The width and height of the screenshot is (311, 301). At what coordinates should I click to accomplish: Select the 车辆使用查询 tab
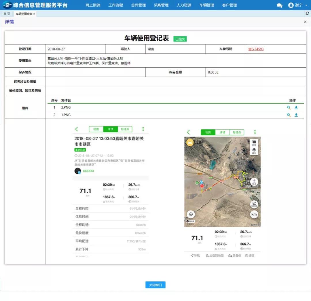tap(24, 14)
